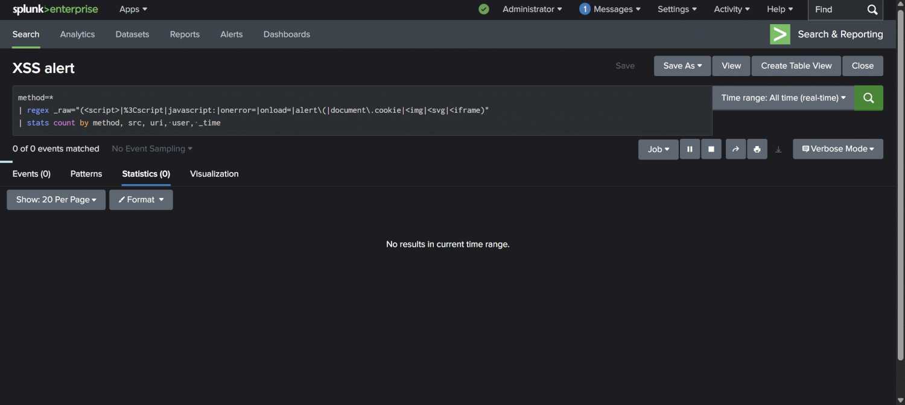Image resolution: width=905 pixels, height=405 pixels.
Task: Switch to the Events tab
Action: (31, 174)
